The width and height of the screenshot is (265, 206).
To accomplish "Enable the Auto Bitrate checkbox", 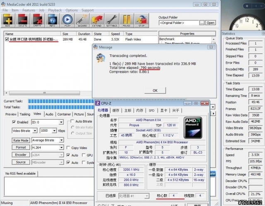I will tap(72, 121).
